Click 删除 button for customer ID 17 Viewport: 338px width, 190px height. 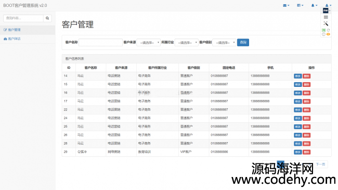(x=306, y=102)
